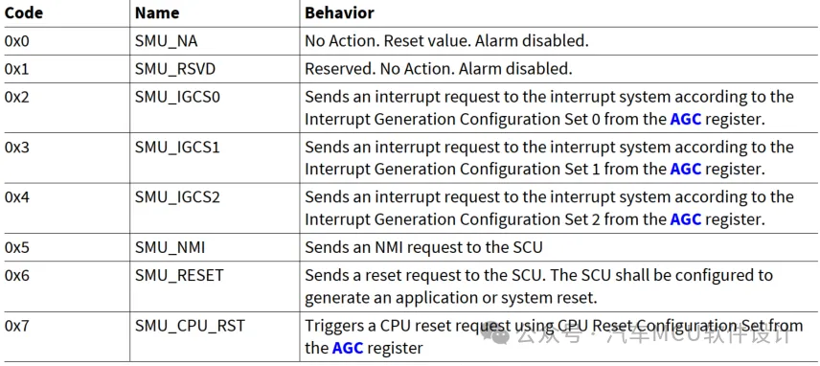Open the AGC link in the 0x4 row
The width and height of the screenshot is (820, 366).
click(686, 219)
